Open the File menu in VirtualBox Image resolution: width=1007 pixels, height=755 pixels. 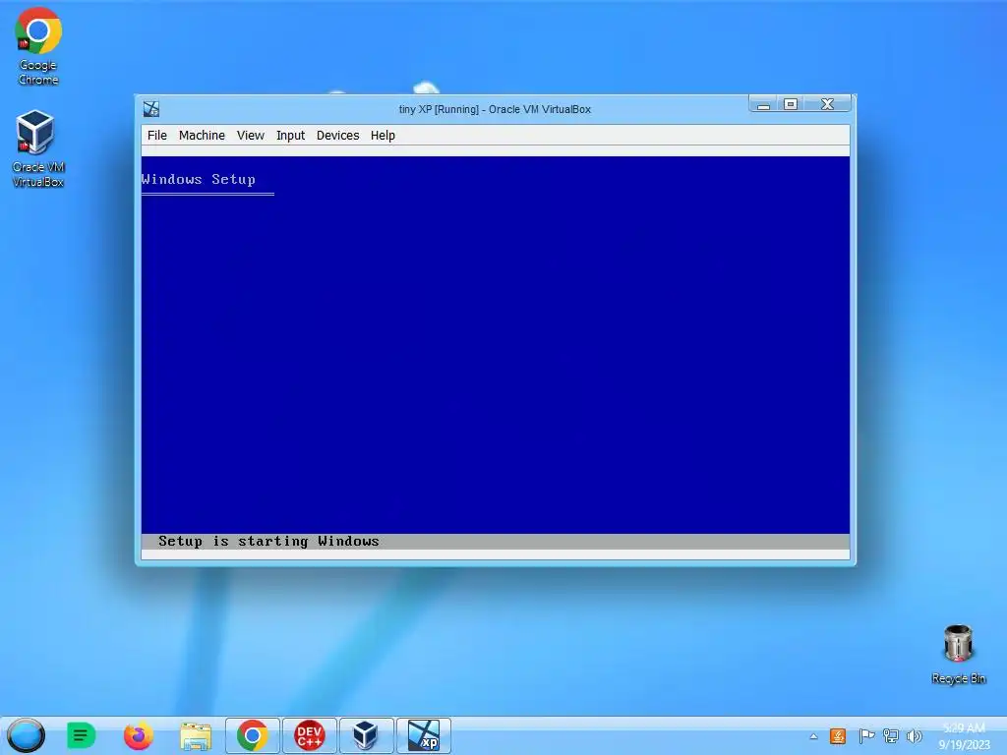point(156,136)
